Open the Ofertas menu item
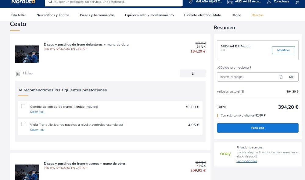This screenshot has height=180, width=305. click(257, 15)
